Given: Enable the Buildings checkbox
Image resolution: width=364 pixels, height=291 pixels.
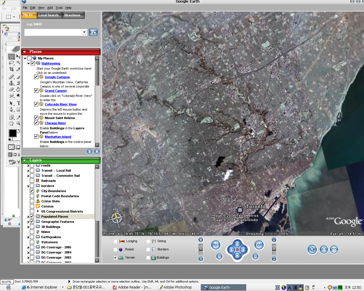Looking at the screenshot, I should [148, 258].
